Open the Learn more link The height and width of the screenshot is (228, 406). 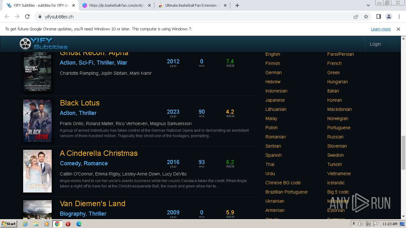[x=381, y=29]
